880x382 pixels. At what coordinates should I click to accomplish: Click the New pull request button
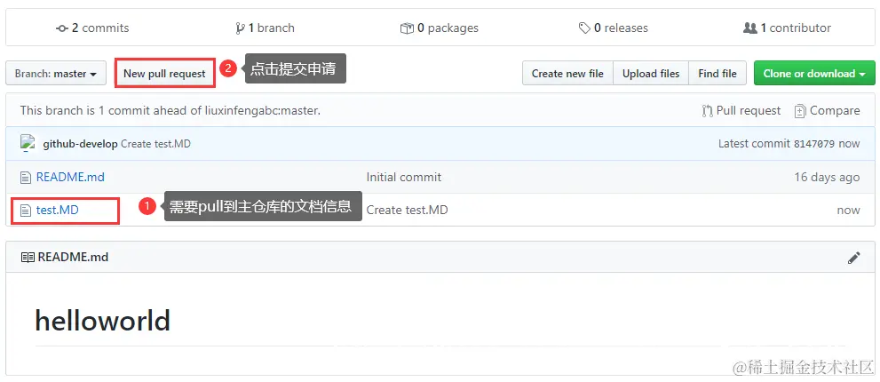pos(164,74)
